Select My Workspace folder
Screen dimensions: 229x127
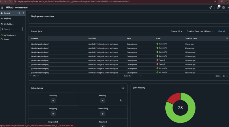click(x=10, y=35)
